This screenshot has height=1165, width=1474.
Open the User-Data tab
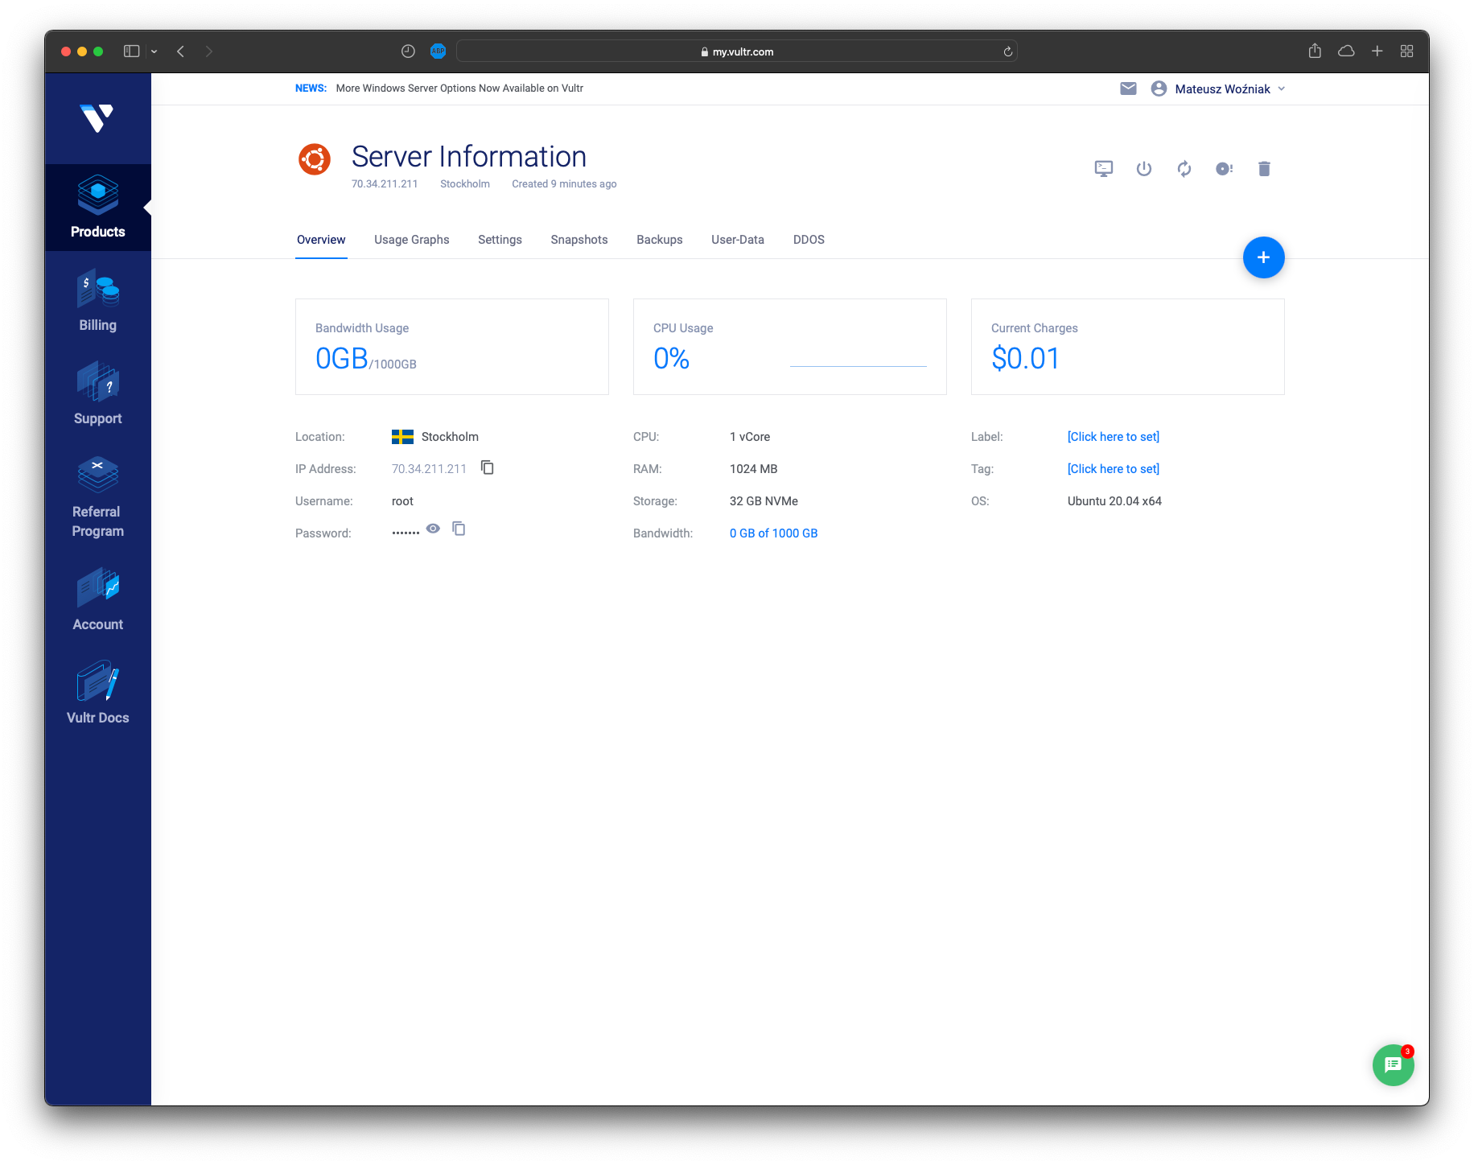pos(738,240)
